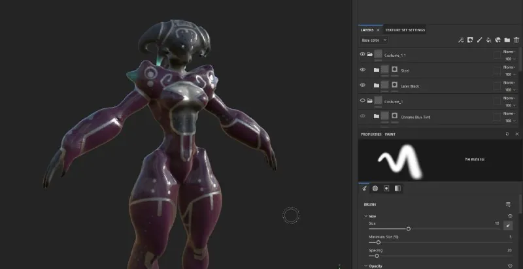Click the Spacing value field showing 20
The image size is (523, 269).
coord(509,250)
